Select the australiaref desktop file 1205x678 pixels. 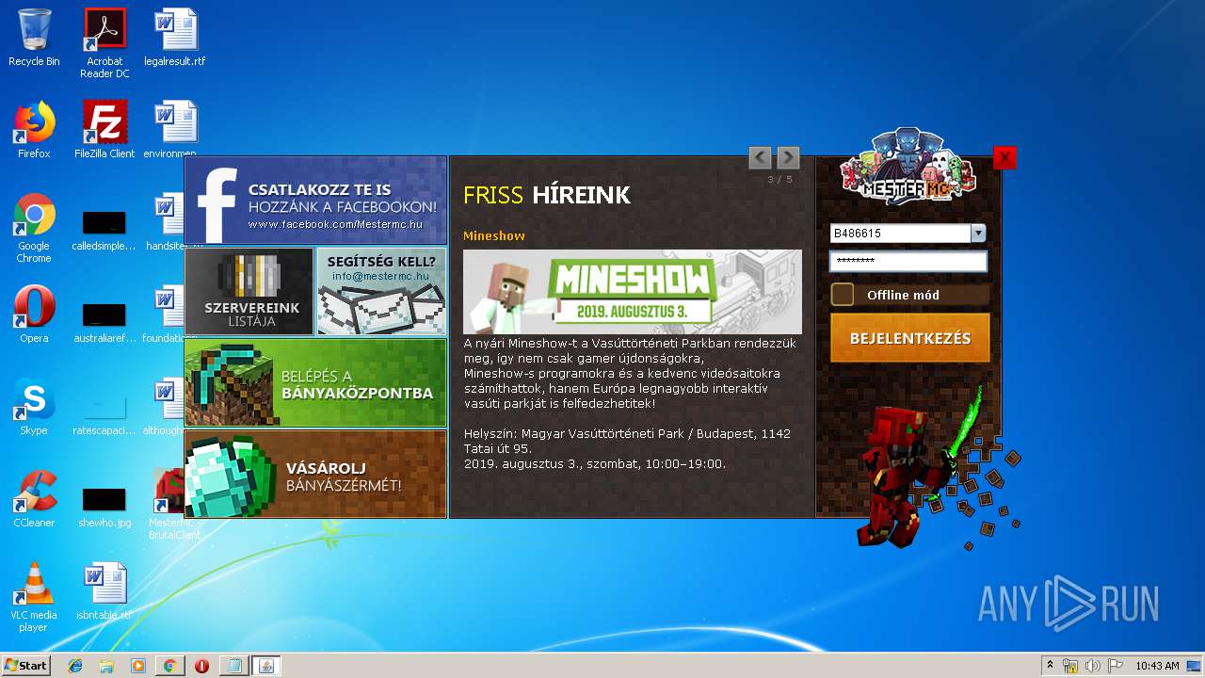click(x=104, y=321)
